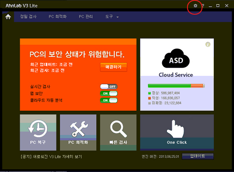Click the 업데이트 button
This screenshot has height=172, width=234.
198,156
